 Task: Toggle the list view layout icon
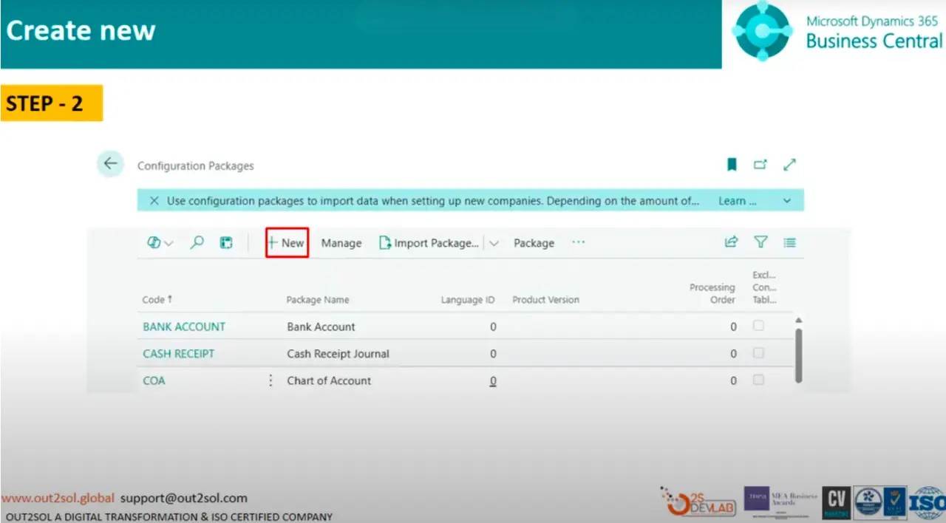click(x=789, y=242)
